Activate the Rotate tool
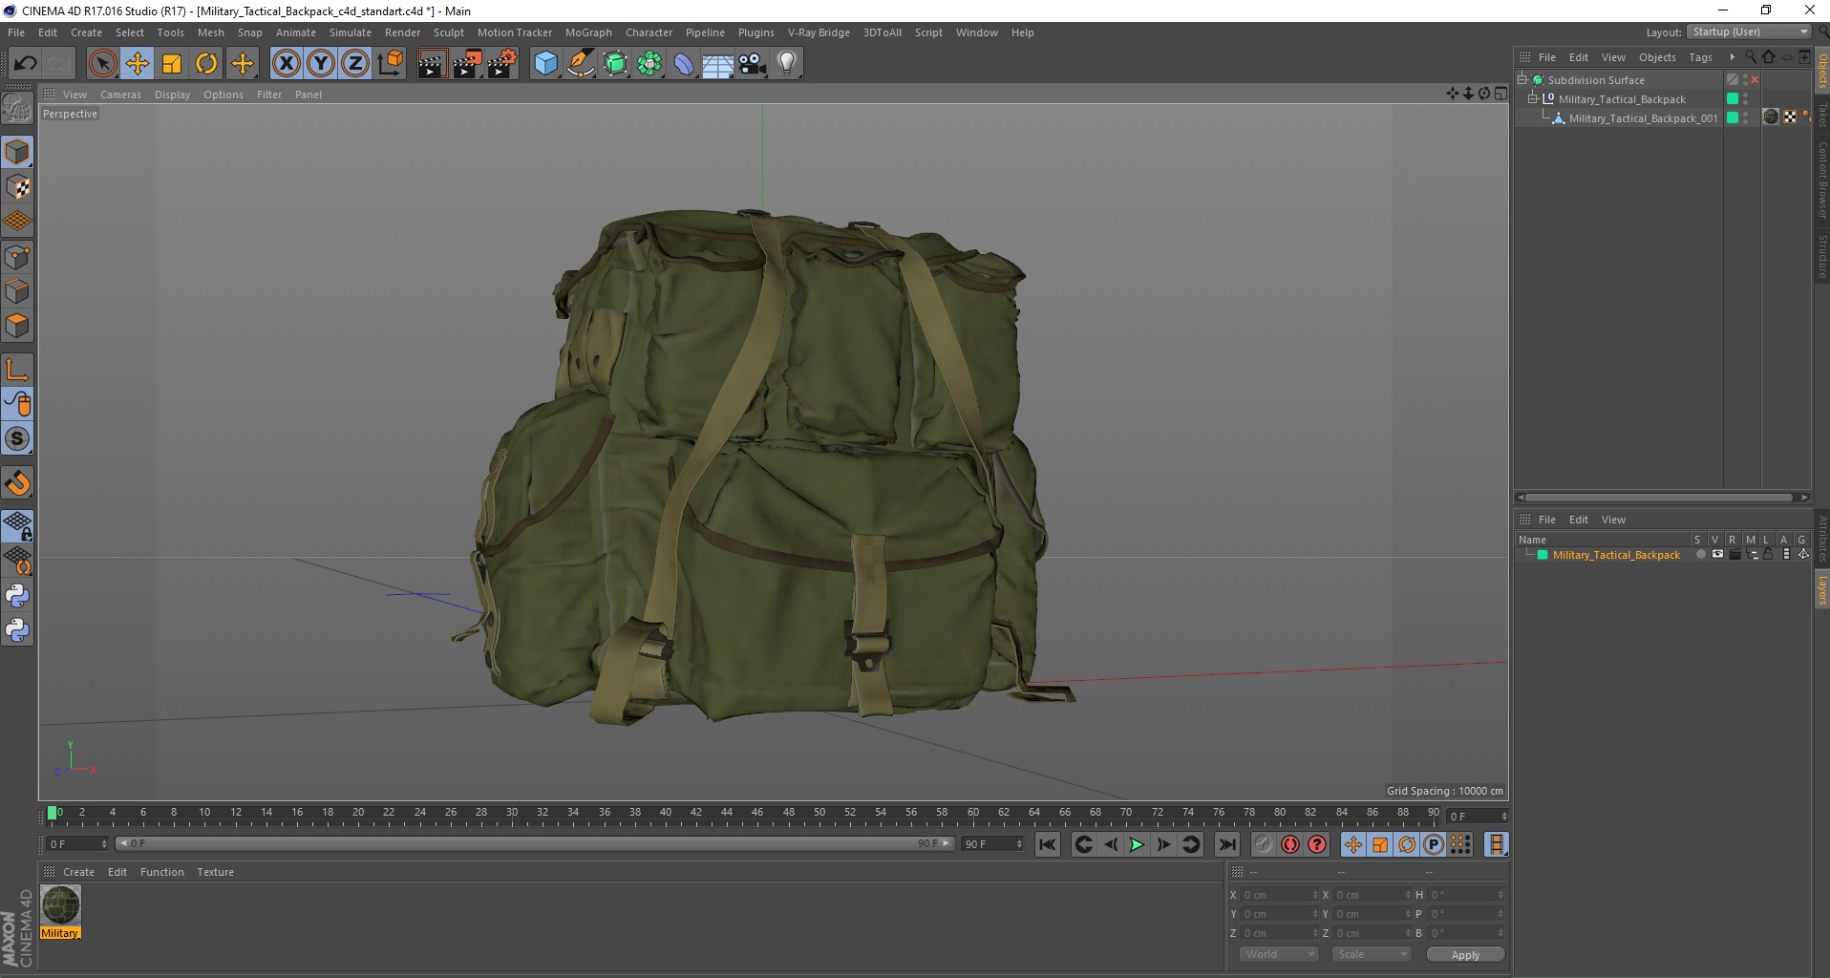Viewport: 1830px width, 978px height. point(206,64)
